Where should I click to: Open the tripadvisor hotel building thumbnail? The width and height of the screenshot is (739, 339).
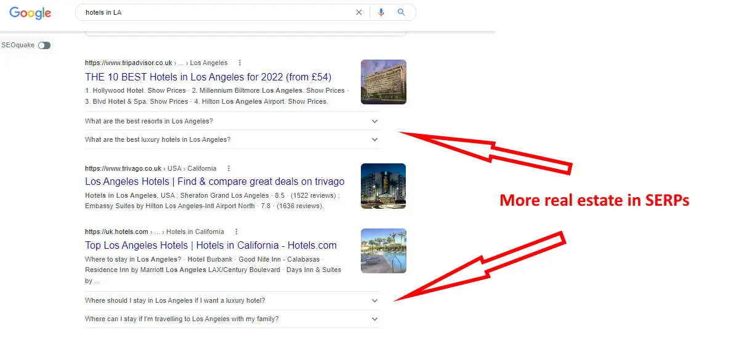point(384,82)
